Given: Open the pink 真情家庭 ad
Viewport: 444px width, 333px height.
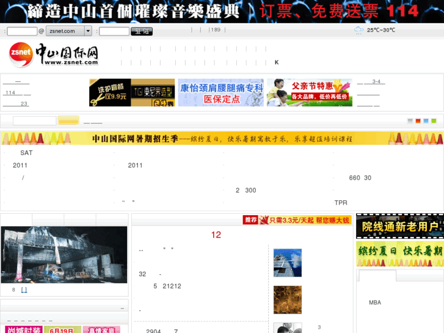Looking at the screenshot, I should (101, 329).
